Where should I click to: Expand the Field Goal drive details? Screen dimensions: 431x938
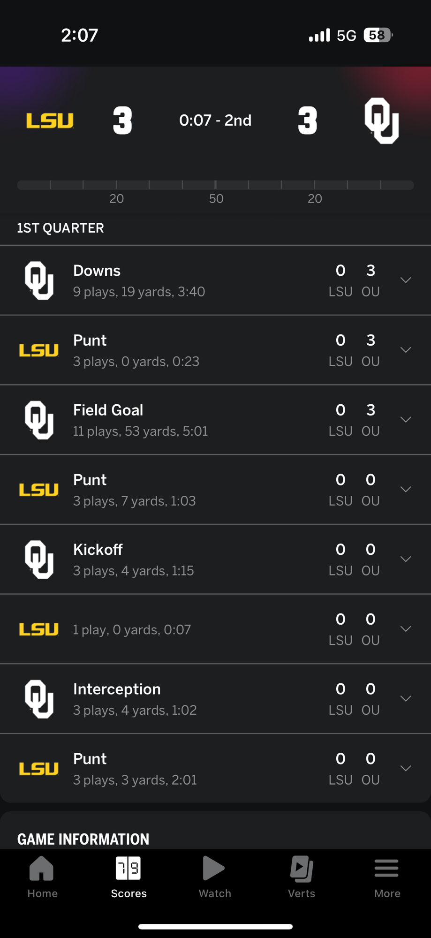406,420
